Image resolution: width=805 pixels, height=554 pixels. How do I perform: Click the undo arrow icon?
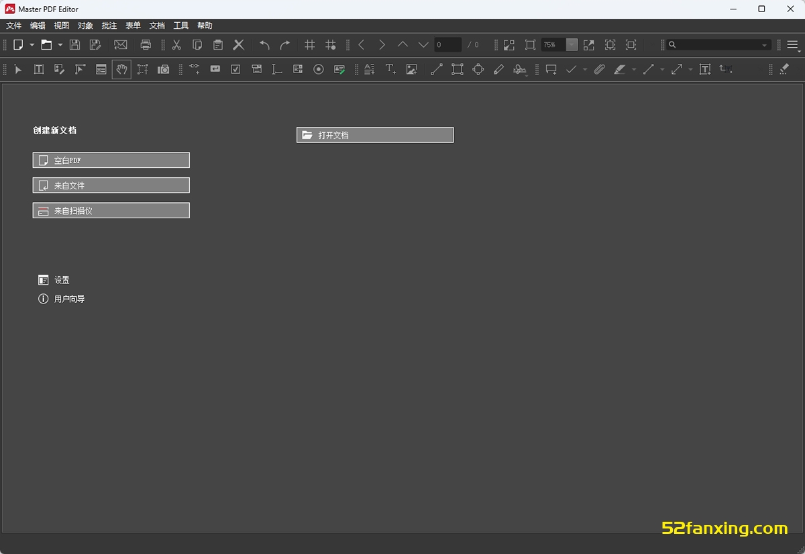coord(264,45)
